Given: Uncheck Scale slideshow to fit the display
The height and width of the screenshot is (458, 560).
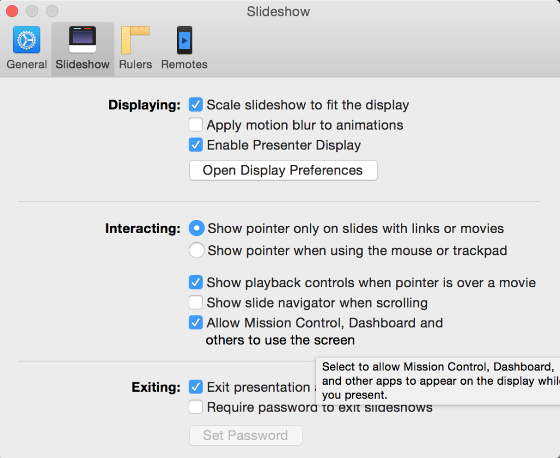Looking at the screenshot, I should point(196,105).
